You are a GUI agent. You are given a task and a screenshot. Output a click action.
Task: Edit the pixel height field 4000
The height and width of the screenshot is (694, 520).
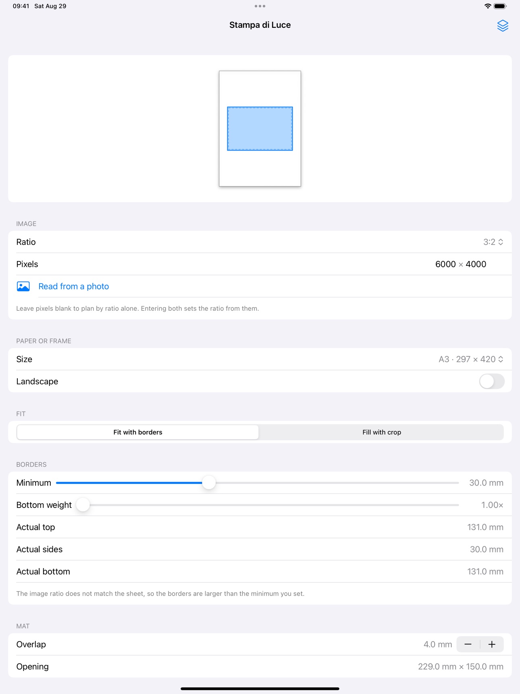click(476, 264)
